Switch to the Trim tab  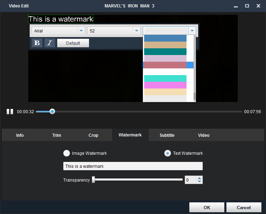click(x=57, y=135)
